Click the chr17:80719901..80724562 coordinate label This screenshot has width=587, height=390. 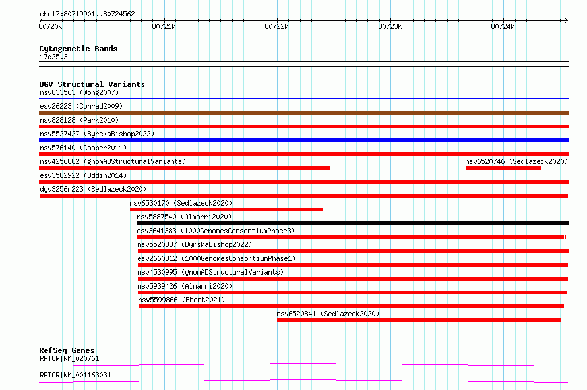(87, 14)
